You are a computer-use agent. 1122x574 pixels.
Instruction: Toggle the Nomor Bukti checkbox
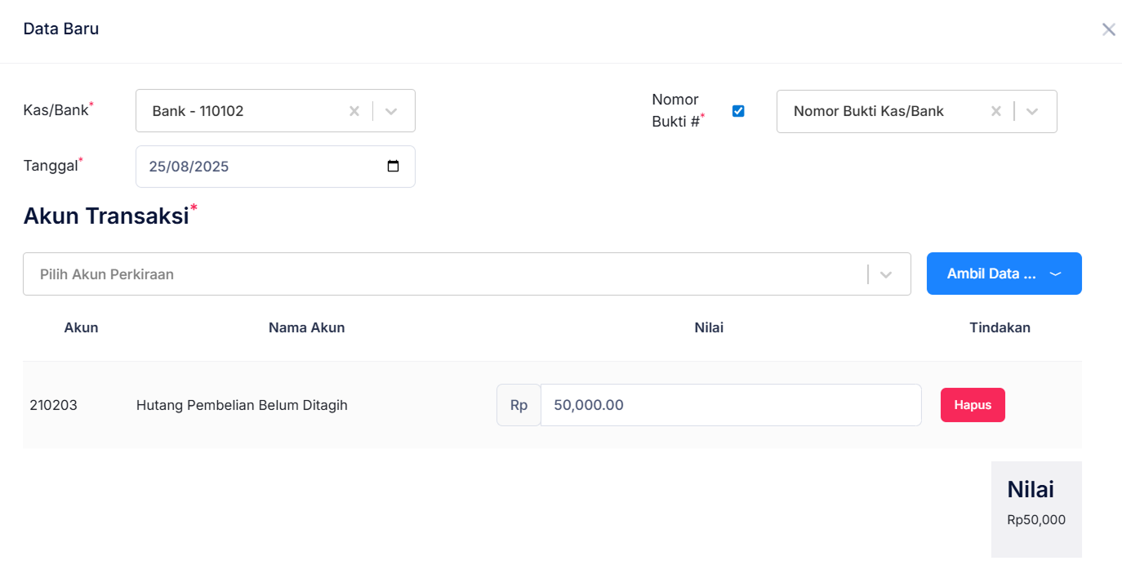tap(738, 111)
